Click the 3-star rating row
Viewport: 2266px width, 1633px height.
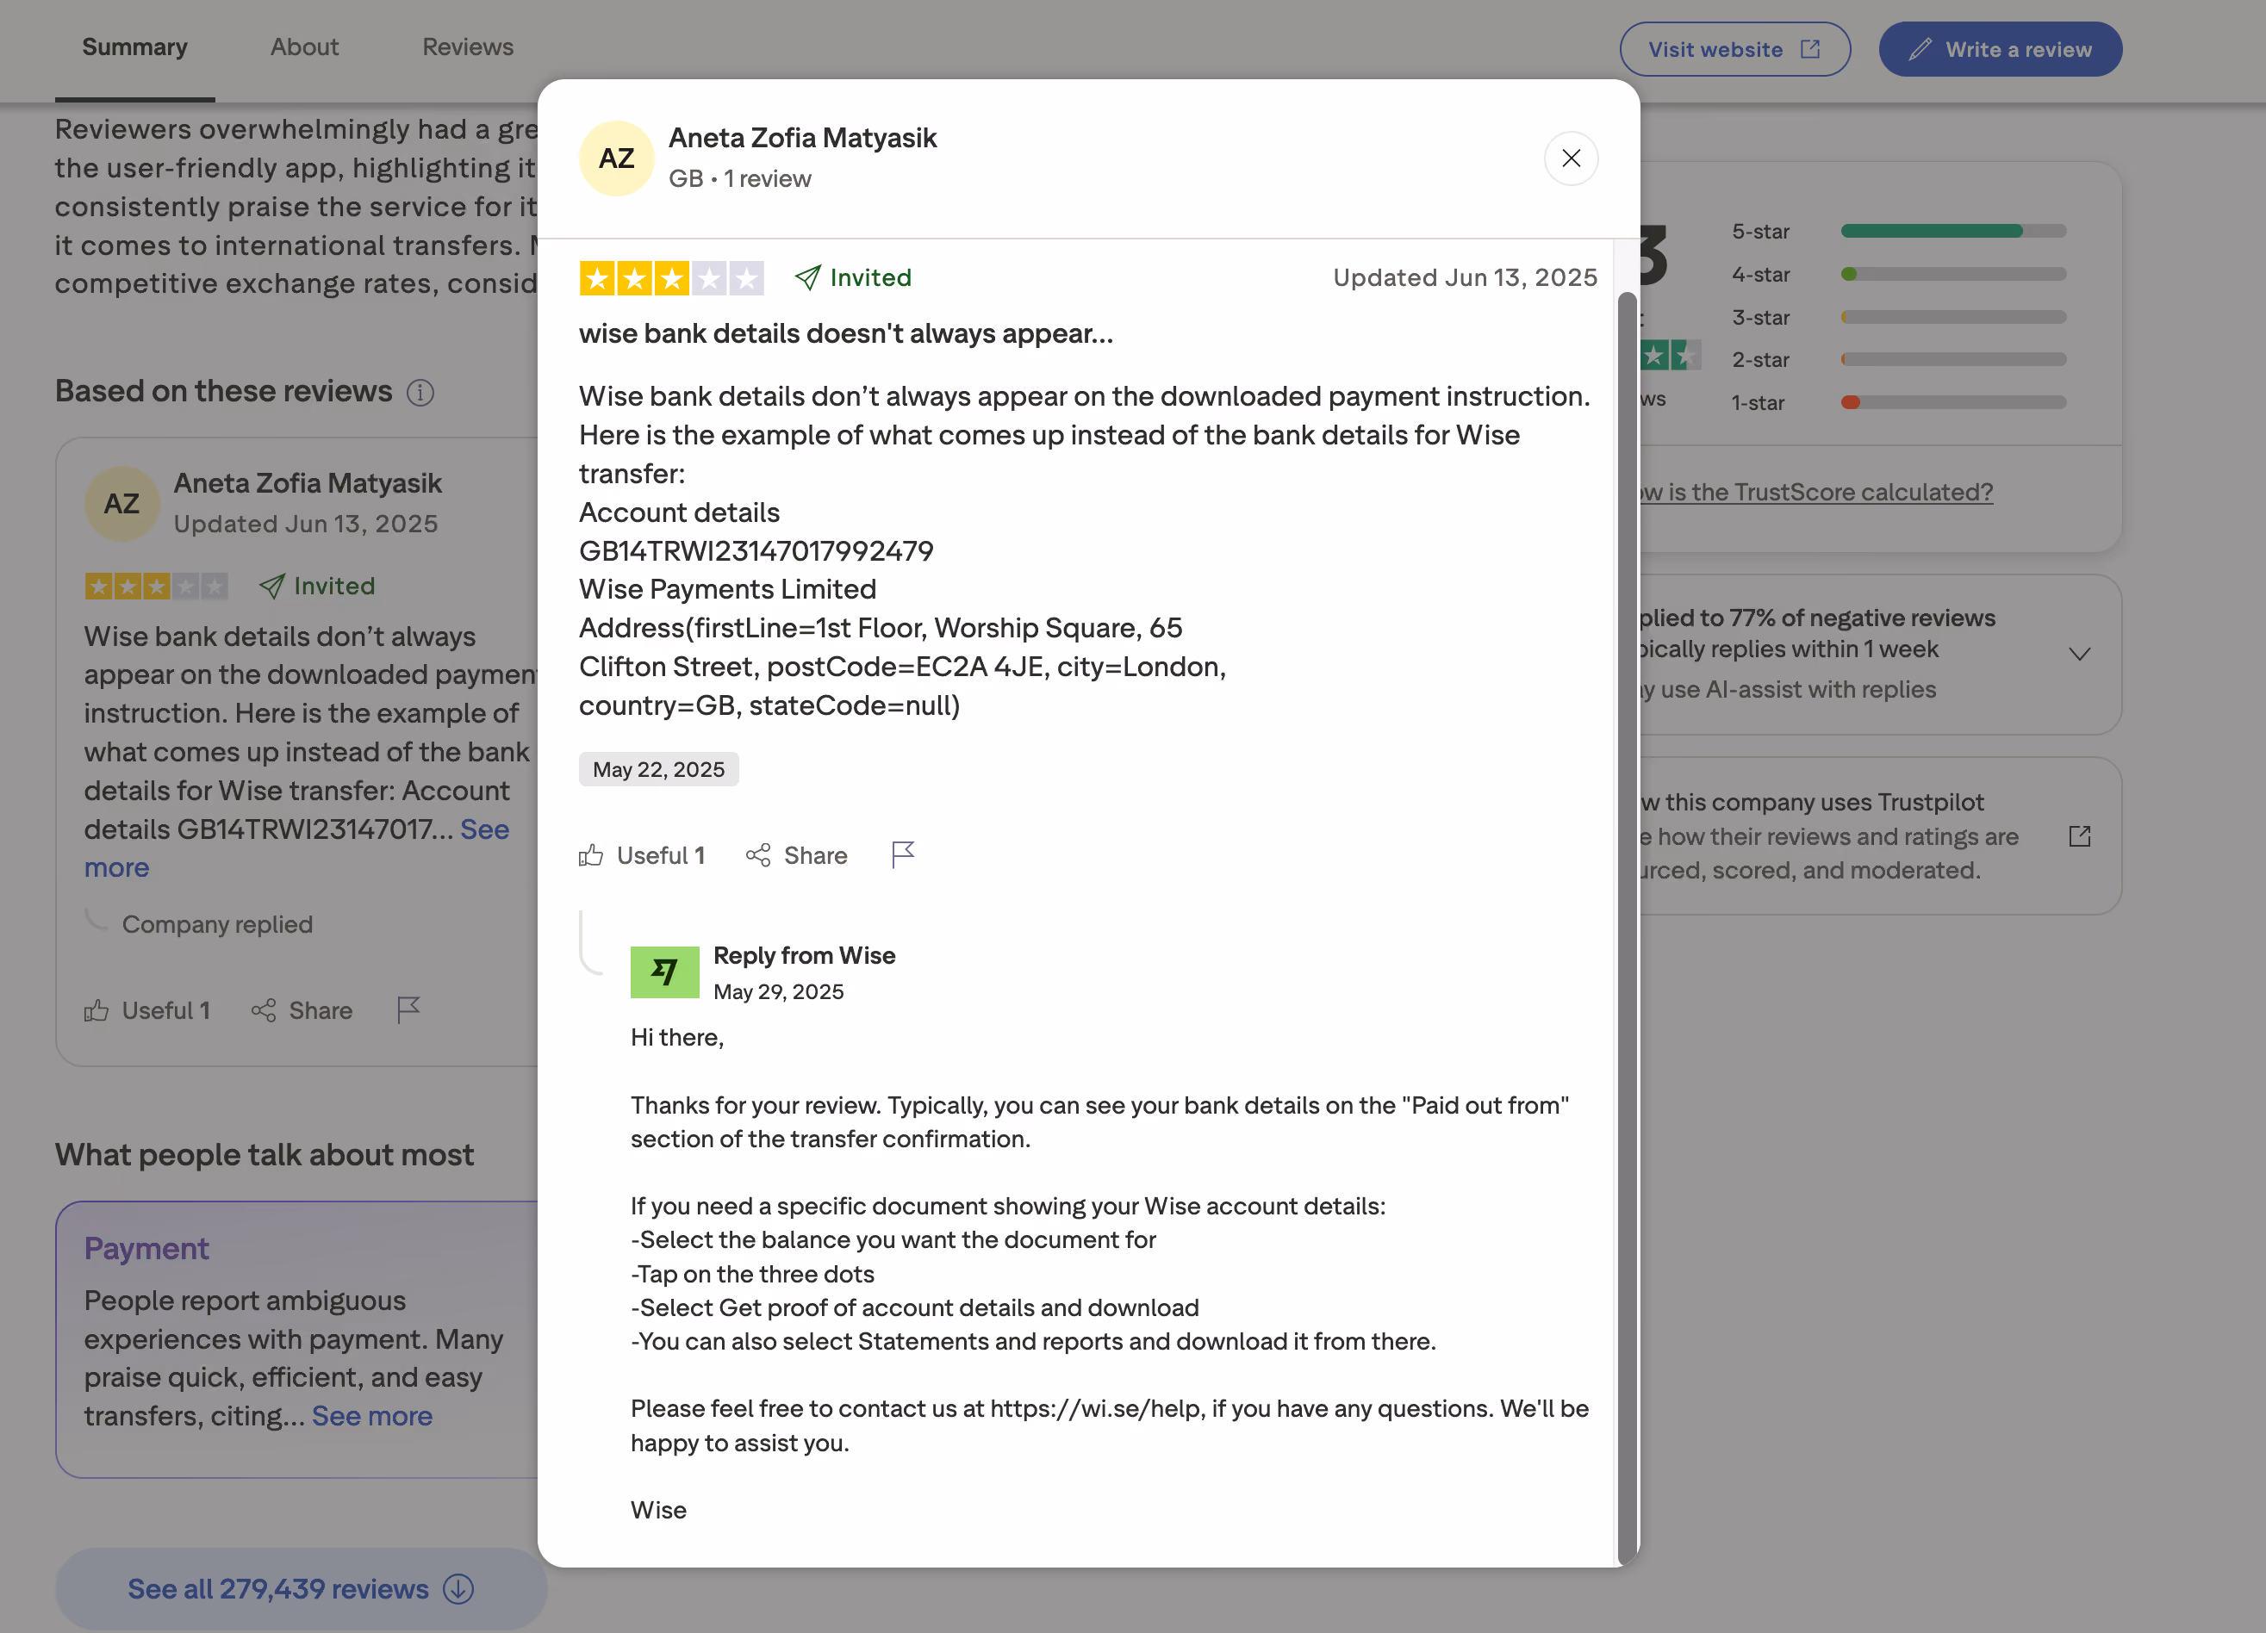point(1898,318)
